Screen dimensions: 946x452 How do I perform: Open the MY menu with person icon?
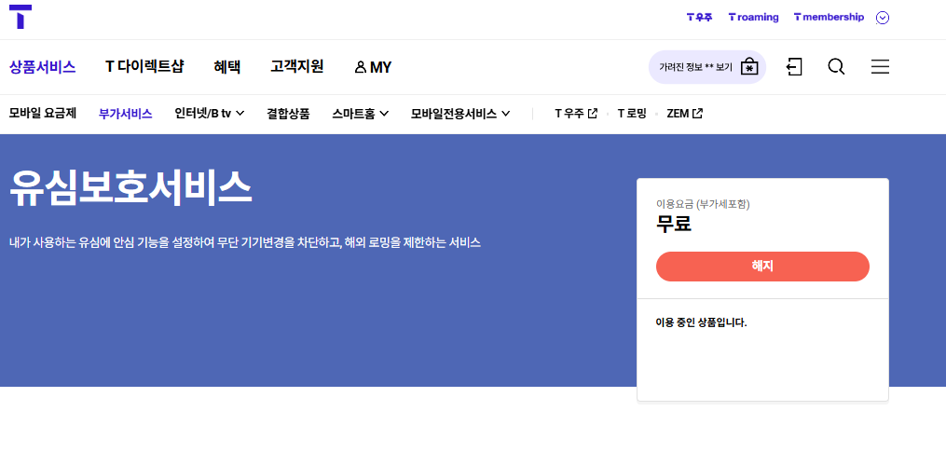(373, 67)
